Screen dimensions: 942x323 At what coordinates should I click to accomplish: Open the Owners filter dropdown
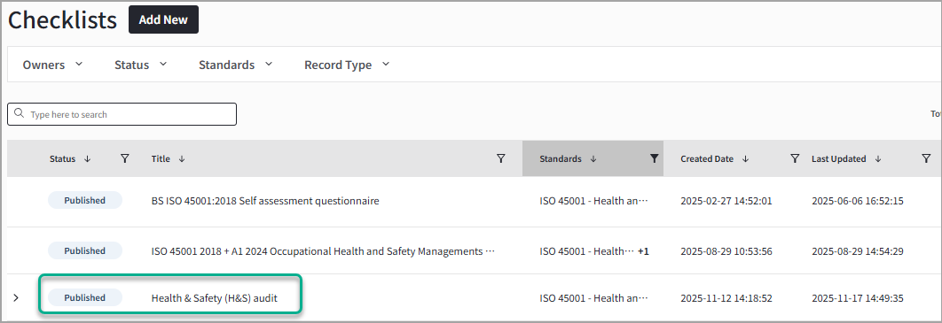pos(53,65)
